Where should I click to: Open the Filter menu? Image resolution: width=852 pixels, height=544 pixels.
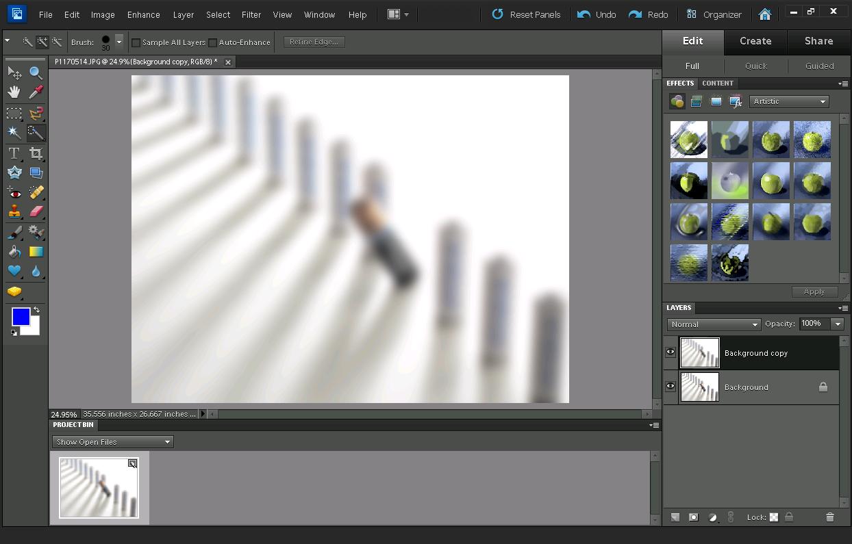[x=251, y=14]
